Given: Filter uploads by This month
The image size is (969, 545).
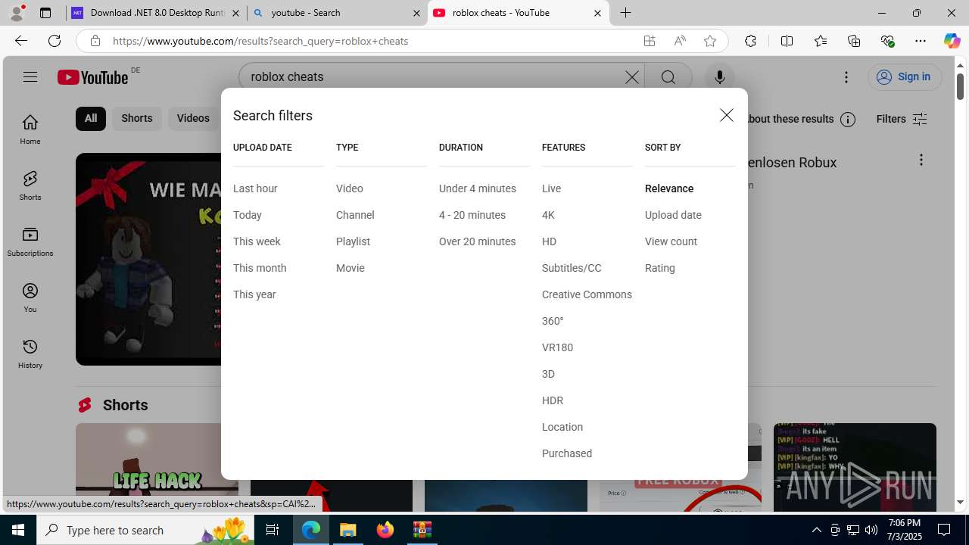Looking at the screenshot, I should tap(260, 268).
